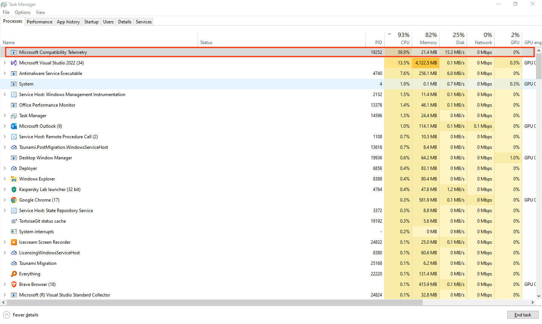The width and height of the screenshot is (542, 324).
Task: Click the Office Performance Monitor icon
Action: coord(14,105)
